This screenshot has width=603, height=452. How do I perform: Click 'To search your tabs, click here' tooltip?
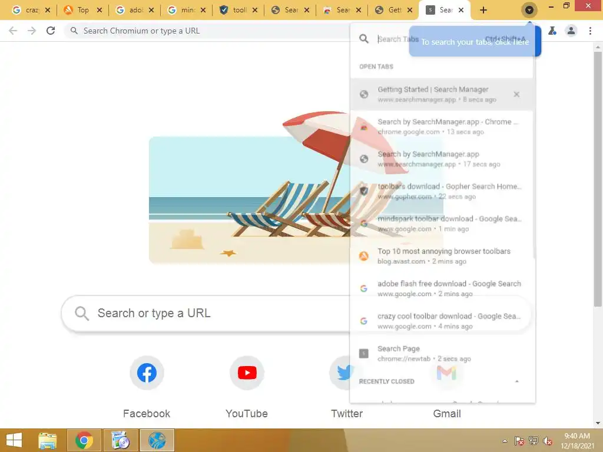pos(475,42)
